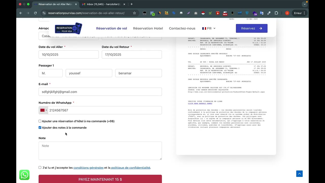Open the Chrome profile avatar A
Image resolution: width=325 pixels, height=183 pixels.
pyautogui.click(x=287, y=13)
